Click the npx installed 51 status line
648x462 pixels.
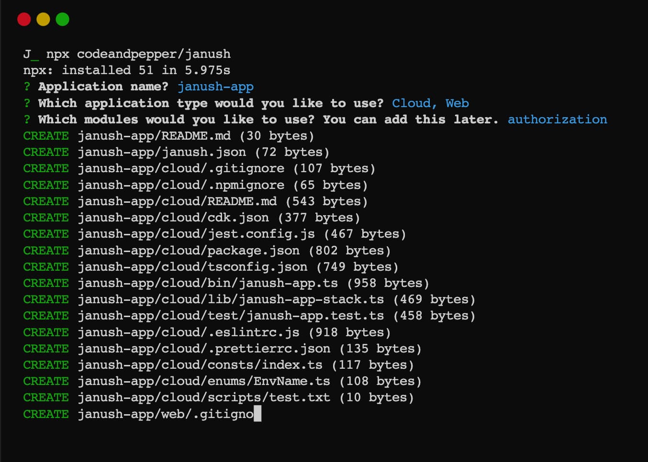point(126,70)
